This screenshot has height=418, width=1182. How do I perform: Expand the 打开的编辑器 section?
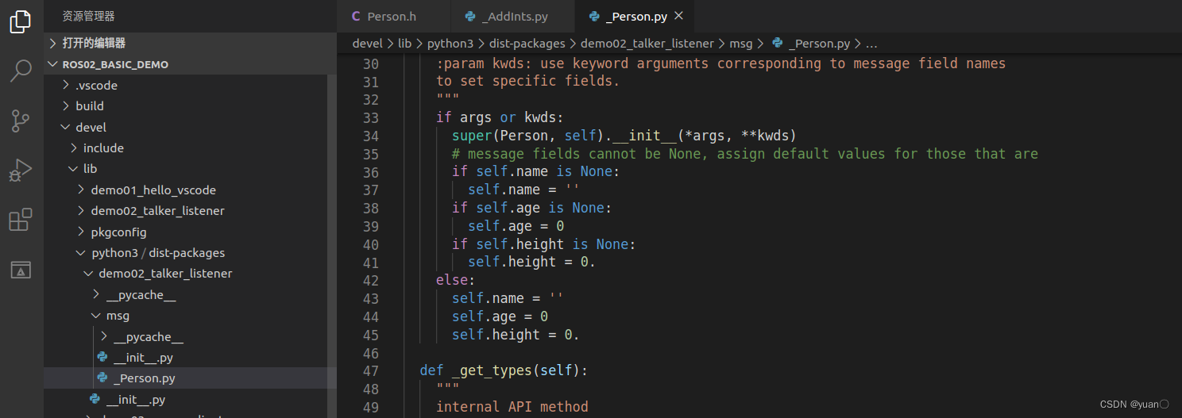pos(94,43)
